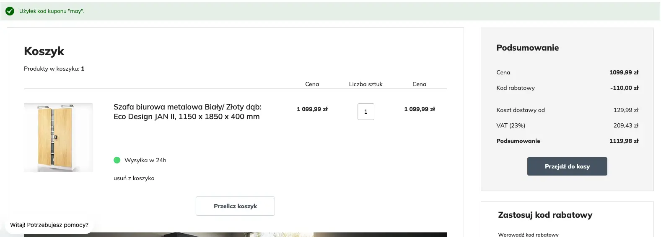Viewport: 661px width, 237px height.
Task: Proceed with "Przejdź do kasy" button
Action: click(567, 166)
